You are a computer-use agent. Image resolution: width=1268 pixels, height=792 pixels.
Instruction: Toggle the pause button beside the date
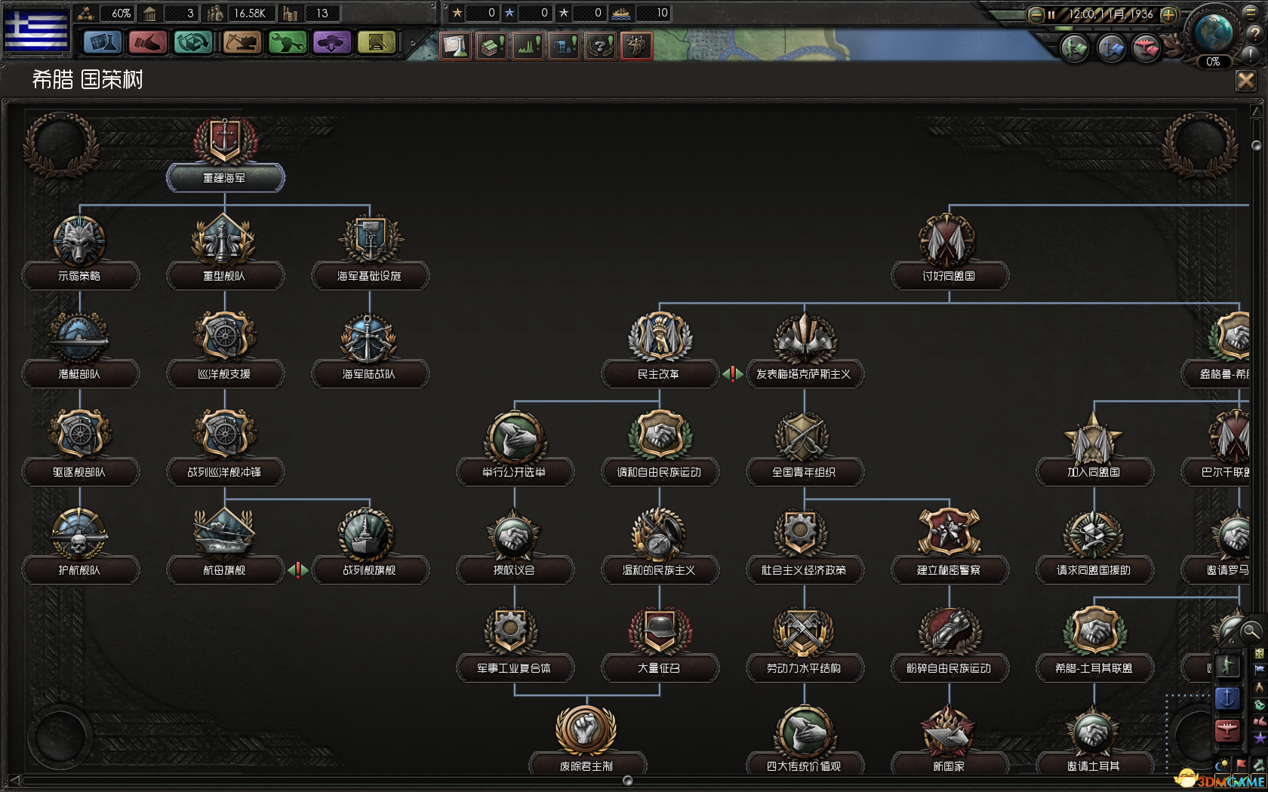[1051, 14]
